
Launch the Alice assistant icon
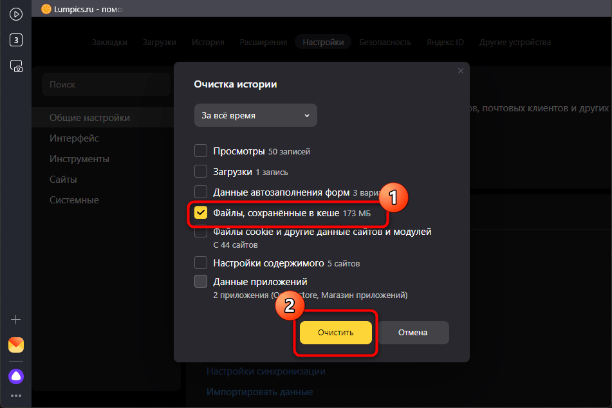point(16,376)
